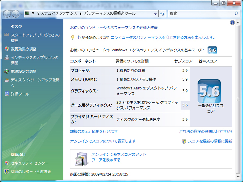Maximize the window with title bar button
The width and height of the screenshot is (243, 182).
[x=224, y=3]
